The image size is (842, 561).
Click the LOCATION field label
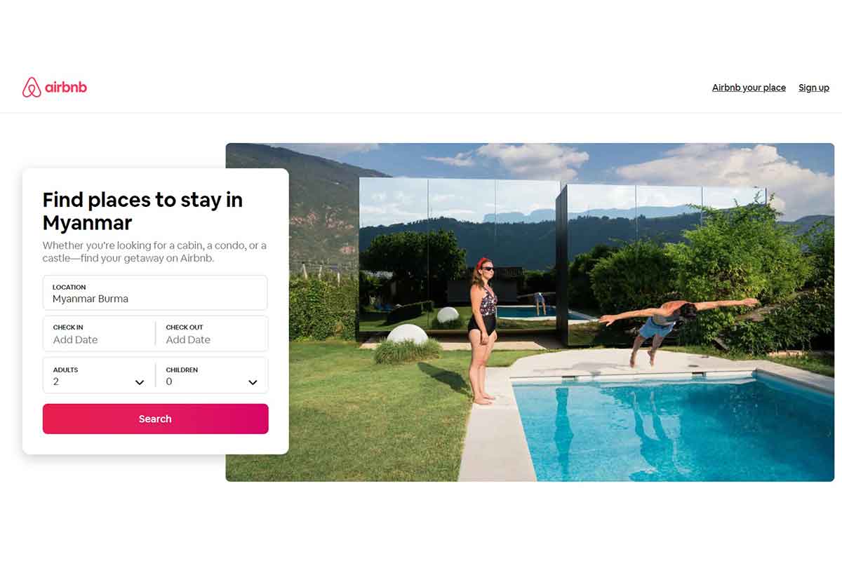point(69,287)
